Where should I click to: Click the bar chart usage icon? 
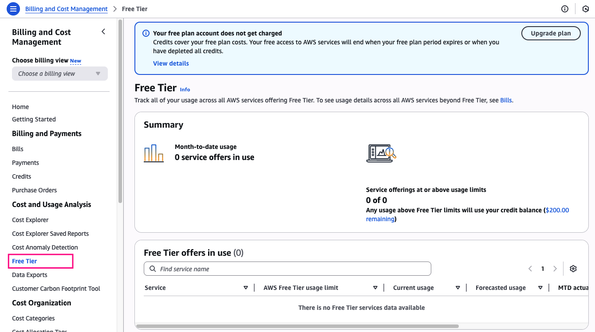tap(154, 153)
